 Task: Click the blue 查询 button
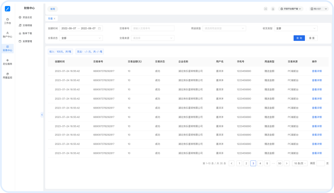click(299, 38)
